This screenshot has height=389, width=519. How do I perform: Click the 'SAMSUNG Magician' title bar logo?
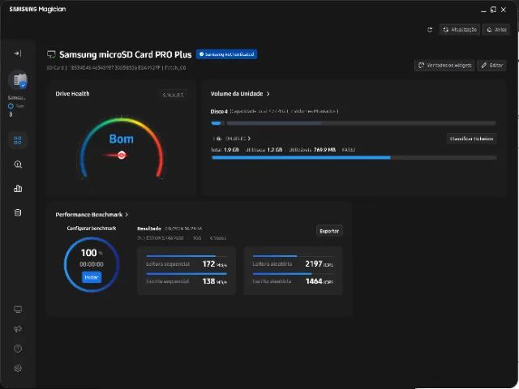click(37, 9)
